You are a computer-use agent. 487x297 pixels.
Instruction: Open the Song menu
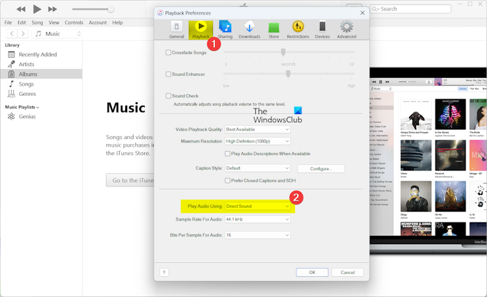click(37, 22)
